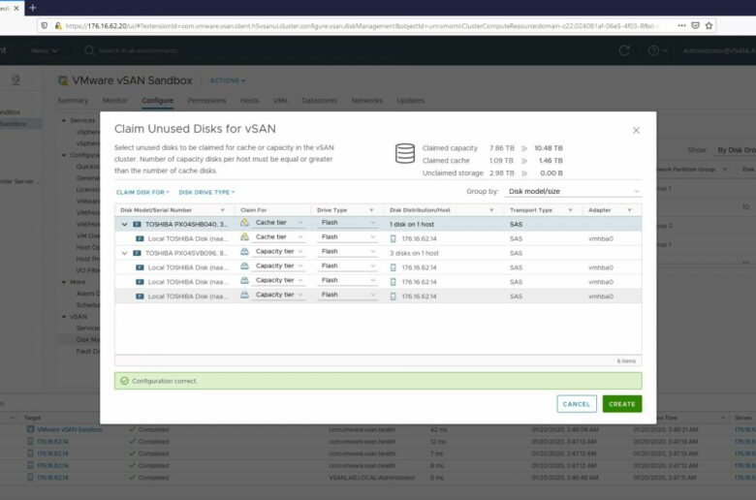Screen dimensions: 756x500
Task: Filter the Disk Model/Serial Number column
Action: [222, 210]
